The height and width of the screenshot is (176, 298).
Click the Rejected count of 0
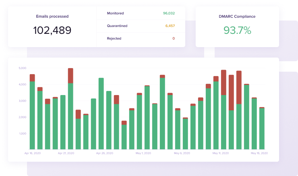pos(174,39)
